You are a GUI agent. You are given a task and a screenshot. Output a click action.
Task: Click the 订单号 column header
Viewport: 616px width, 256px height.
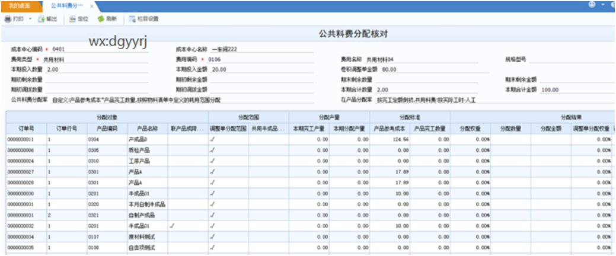point(26,129)
